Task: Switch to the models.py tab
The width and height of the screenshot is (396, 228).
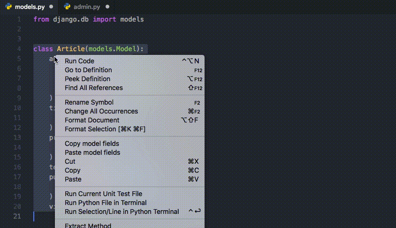Action: (30, 7)
